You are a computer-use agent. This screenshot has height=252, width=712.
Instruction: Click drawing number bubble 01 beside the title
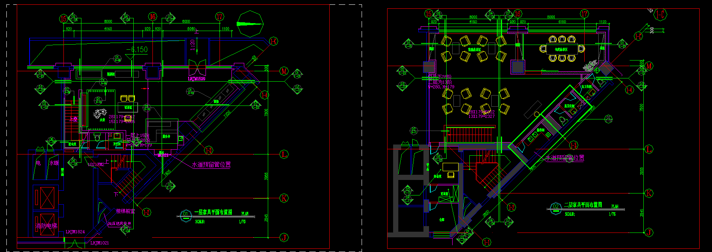click(x=186, y=215)
